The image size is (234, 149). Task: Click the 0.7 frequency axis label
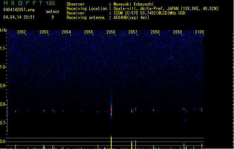(x=3, y=123)
